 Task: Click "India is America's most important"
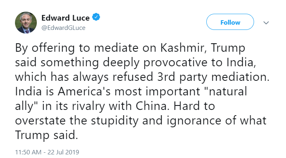(x=108, y=92)
